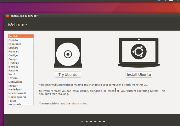Pick Norsk bokmål language

click(21, 93)
